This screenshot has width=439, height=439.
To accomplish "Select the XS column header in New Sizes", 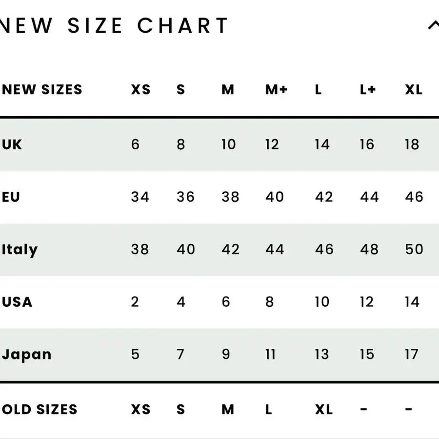I will click(140, 90).
